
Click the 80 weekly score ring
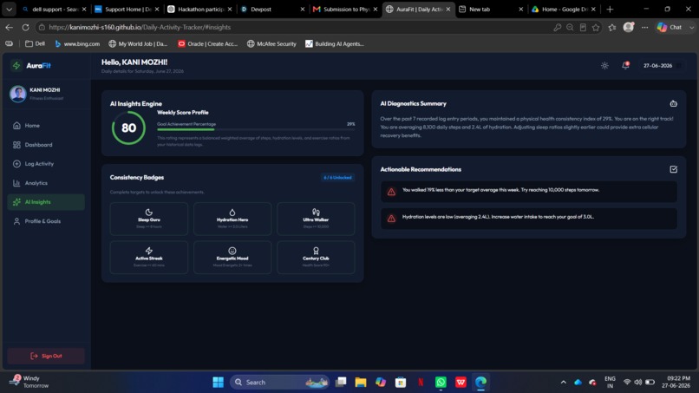pos(128,128)
